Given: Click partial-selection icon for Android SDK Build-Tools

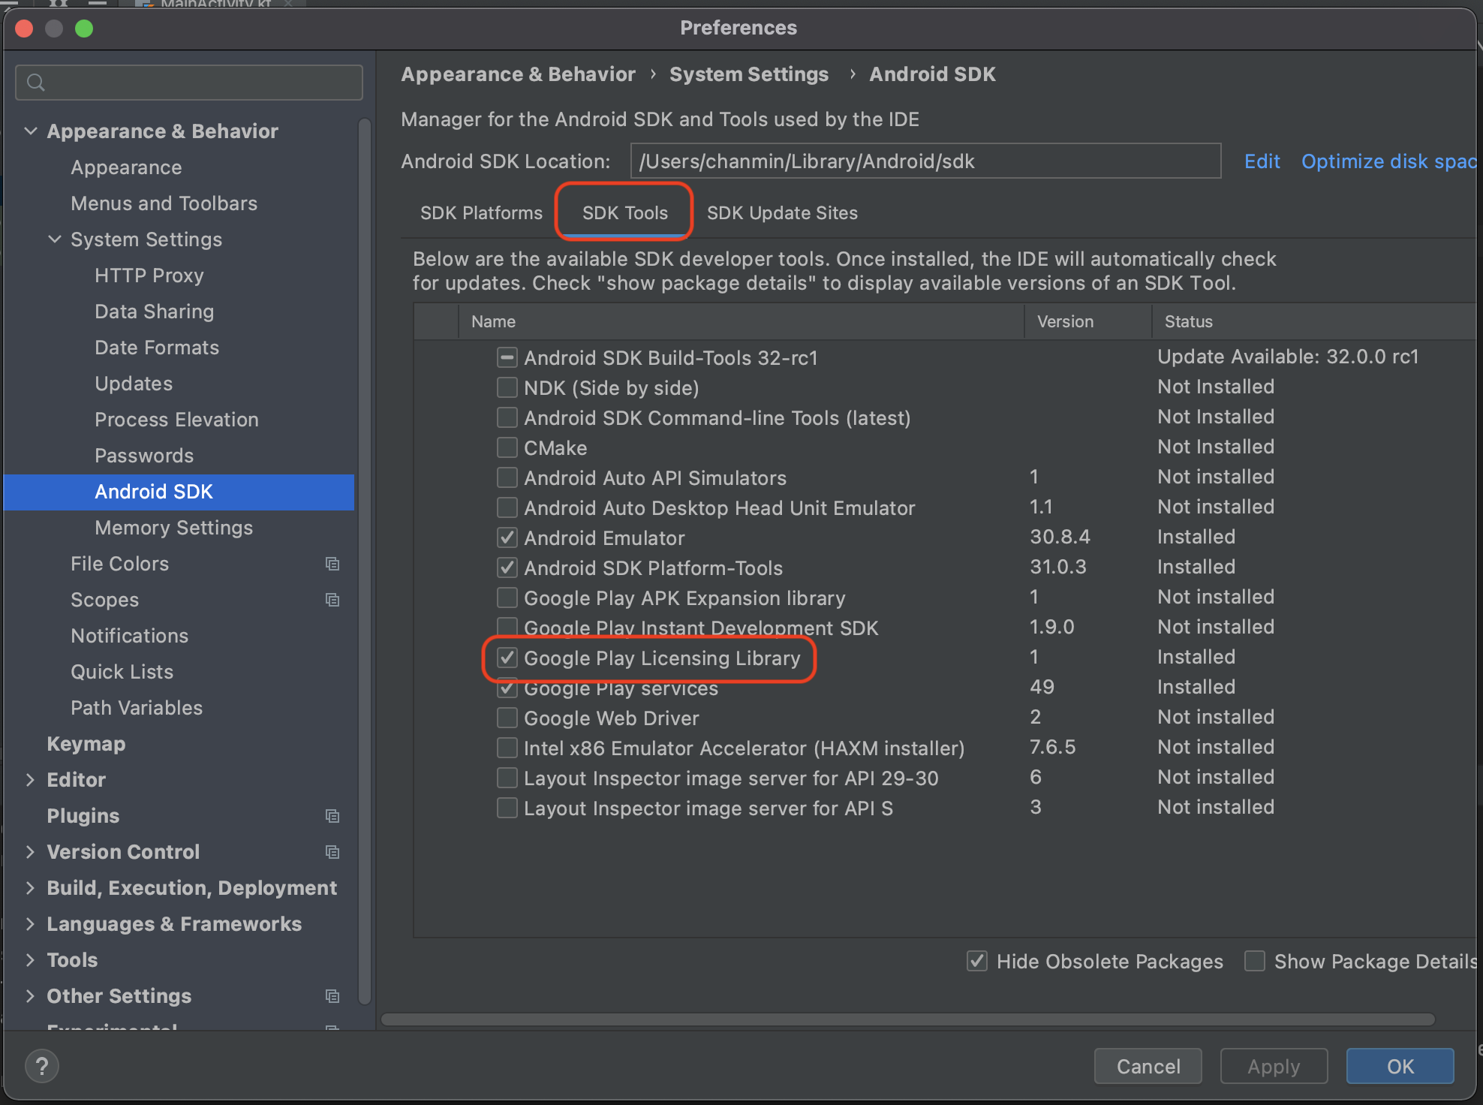Looking at the screenshot, I should click(x=507, y=358).
